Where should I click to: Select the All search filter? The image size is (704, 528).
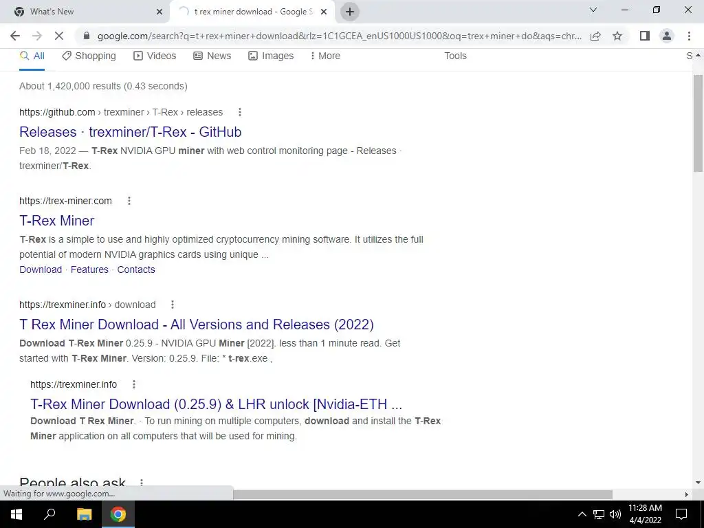(32, 56)
